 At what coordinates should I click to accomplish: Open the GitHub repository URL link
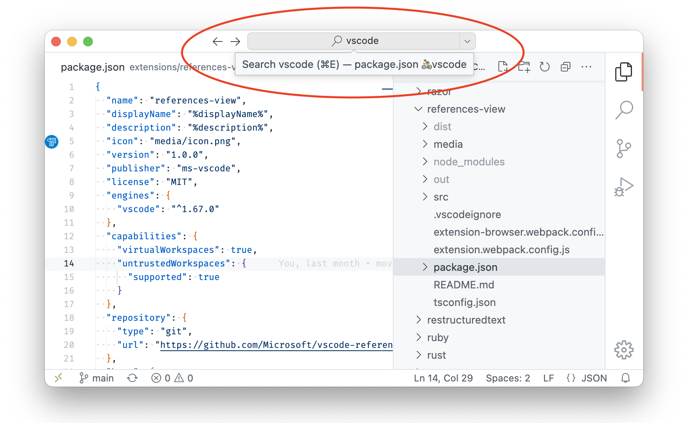coord(276,344)
